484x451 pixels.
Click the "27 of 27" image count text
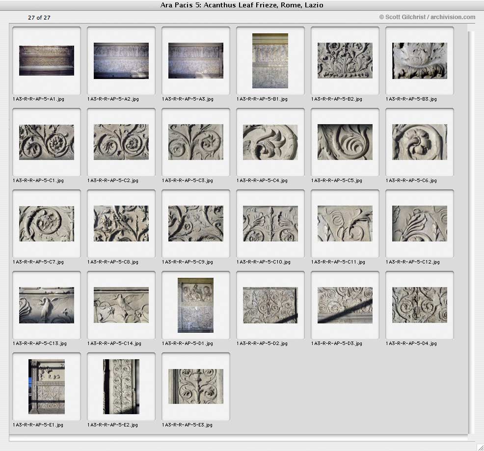click(39, 18)
